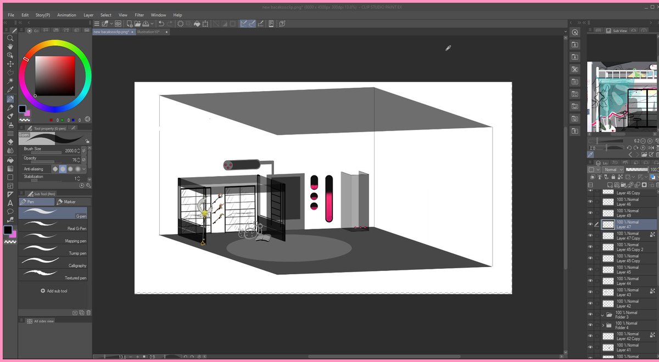Viewport: 659px width, 362px height.
Task: Open the Filter menu
Action: point(139,15)
